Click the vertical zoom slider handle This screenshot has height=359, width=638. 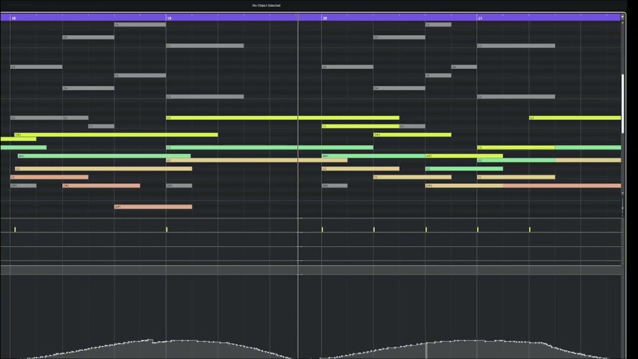point(623,208)
